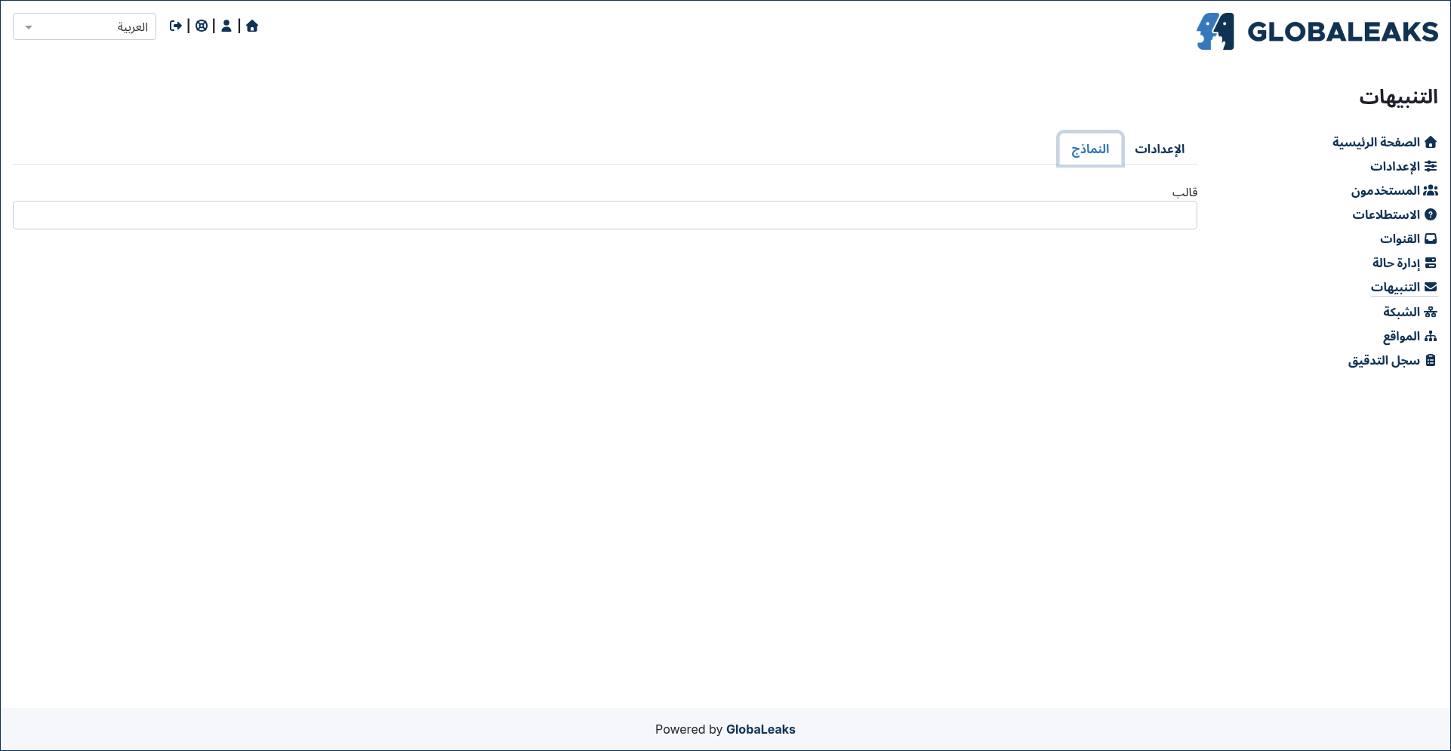This screenshot has height=751, width=1451.
Task: Switch to the النماذج tab
Action: point(1090,149)
